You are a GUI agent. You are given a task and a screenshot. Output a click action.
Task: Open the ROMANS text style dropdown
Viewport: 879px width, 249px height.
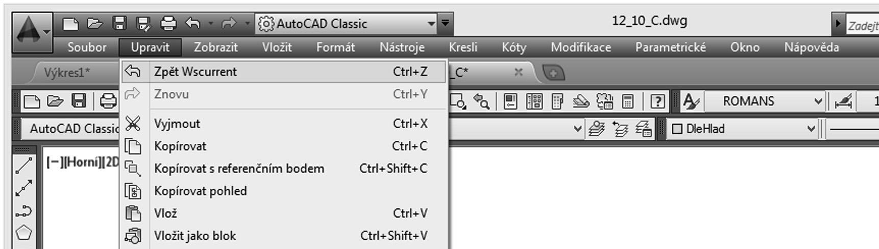pyautogui.click(x=818, y=102)
